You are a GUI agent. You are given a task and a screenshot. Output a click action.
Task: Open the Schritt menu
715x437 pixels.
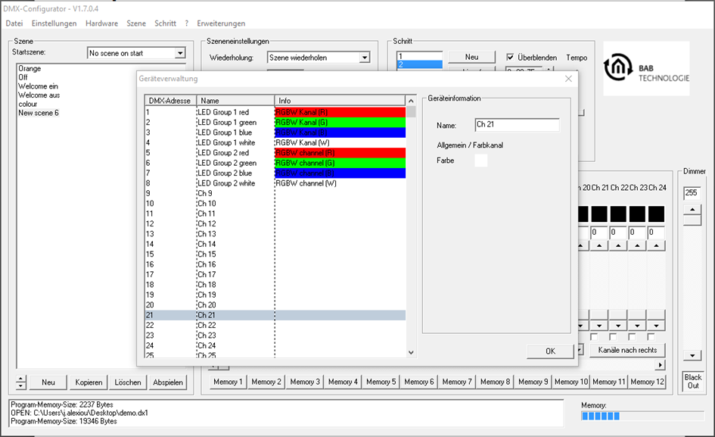(165, 23)
